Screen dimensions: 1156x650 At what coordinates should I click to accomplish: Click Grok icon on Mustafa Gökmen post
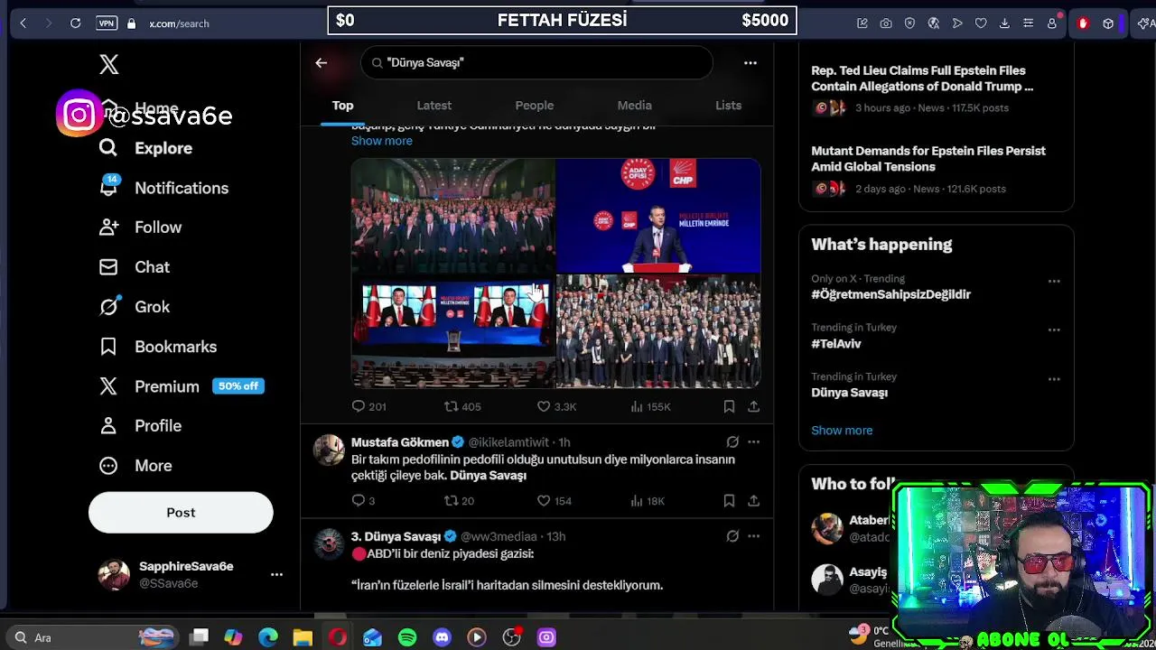[x=732, y=442]
